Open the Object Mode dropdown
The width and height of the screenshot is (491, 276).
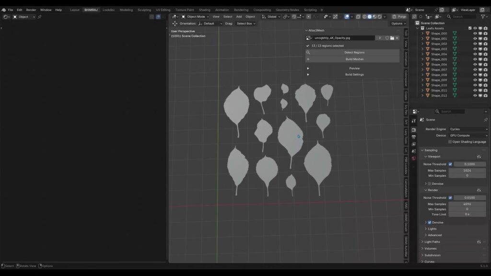pos(195,17)
